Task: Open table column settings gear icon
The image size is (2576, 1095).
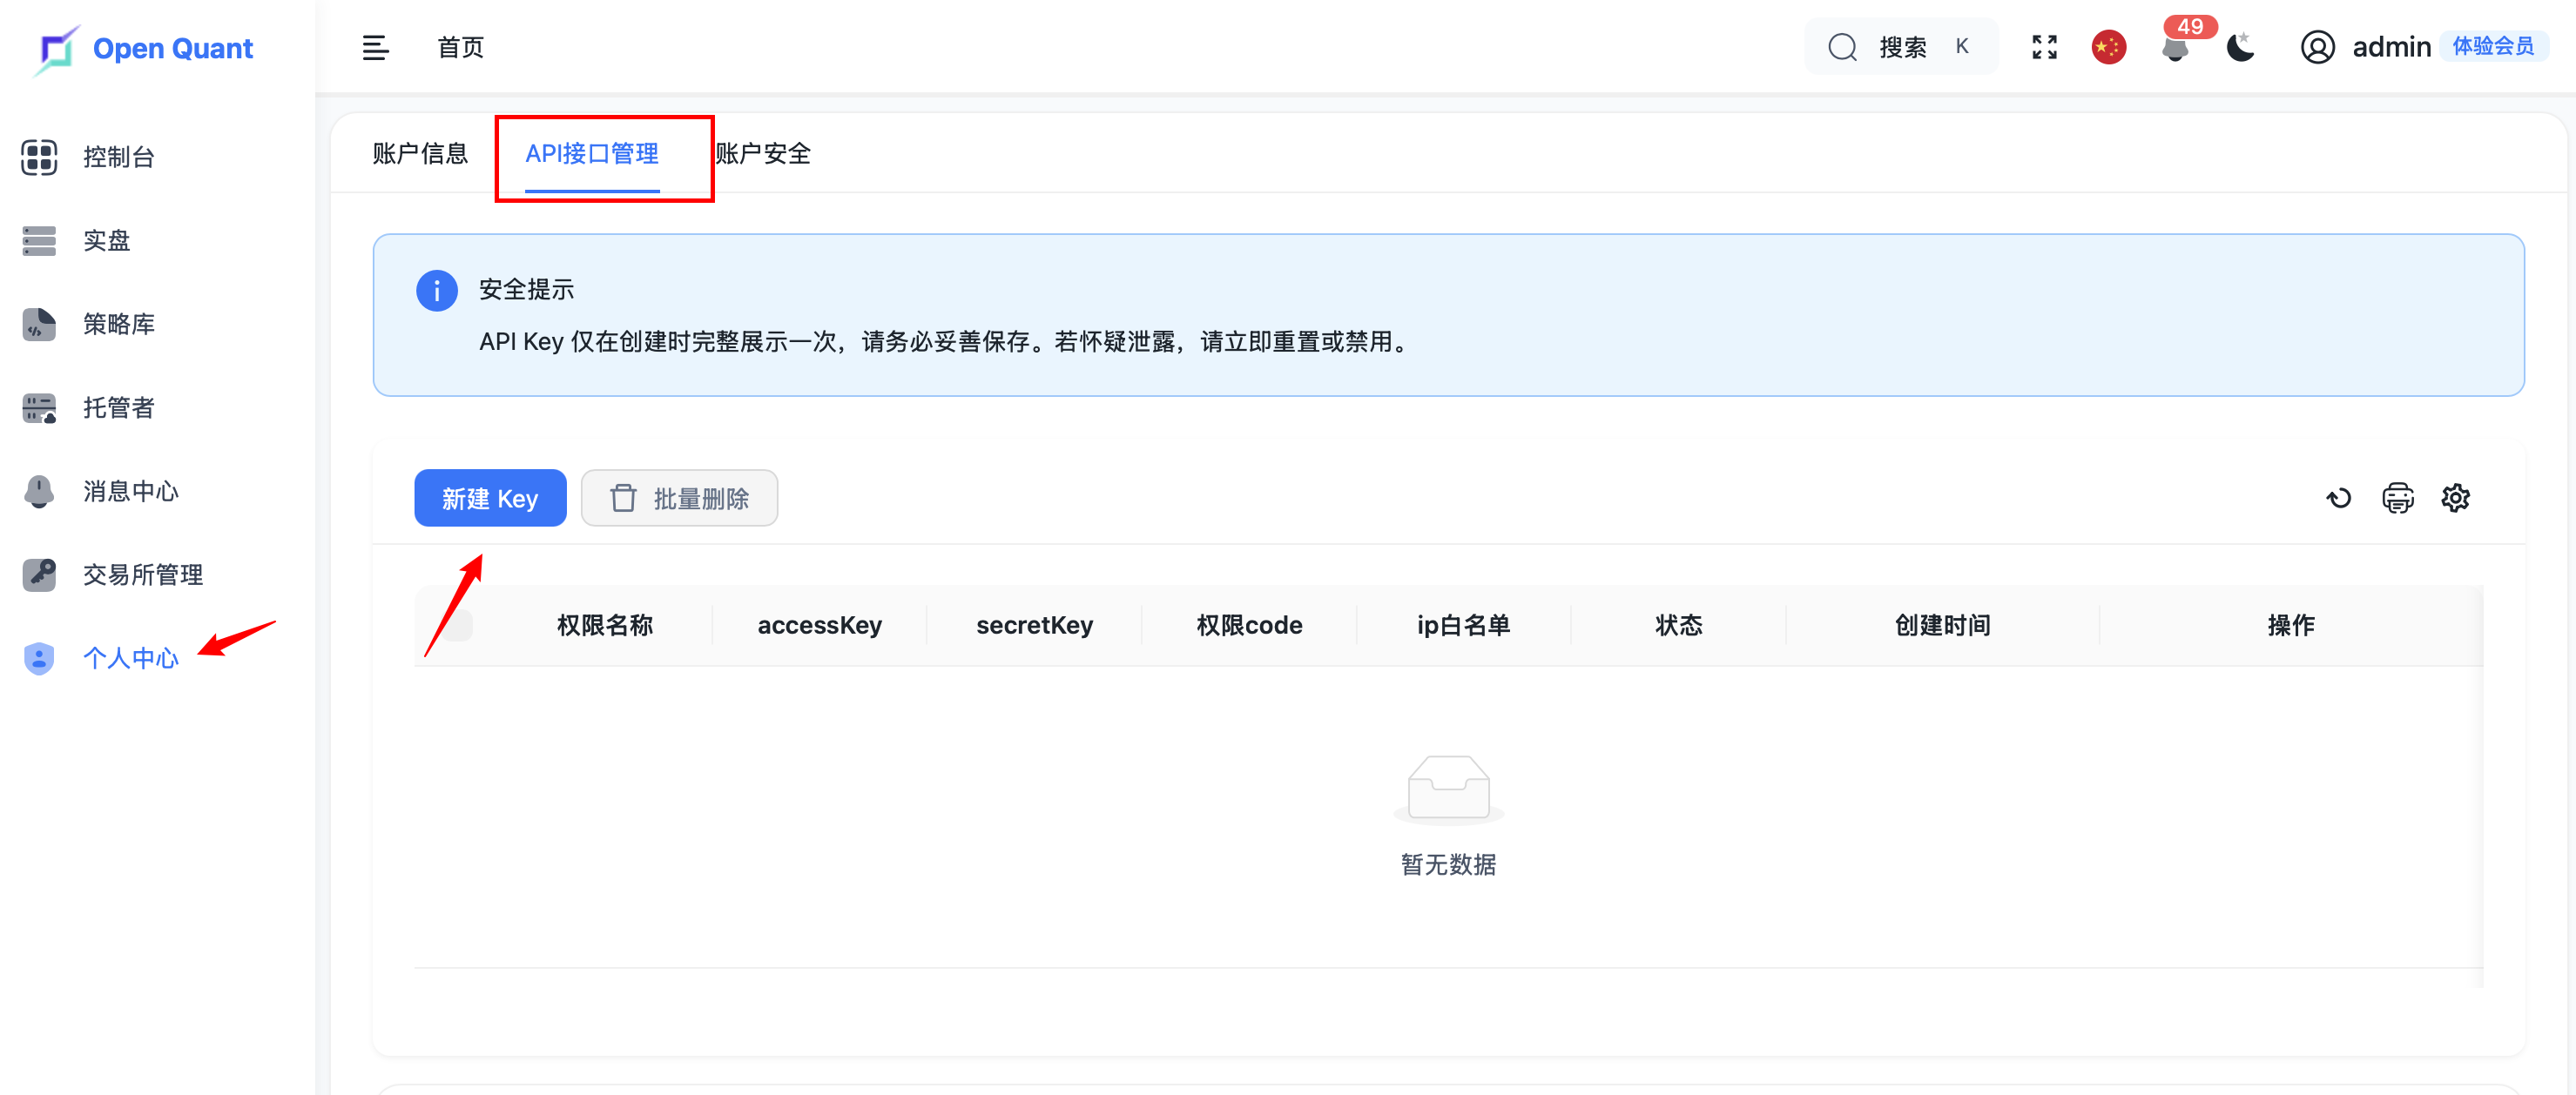Action: tap(2455, 498)
